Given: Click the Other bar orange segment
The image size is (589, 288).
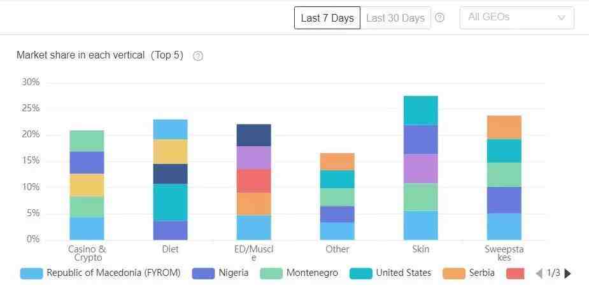Looking at the screenshot, I should (337, 161).
